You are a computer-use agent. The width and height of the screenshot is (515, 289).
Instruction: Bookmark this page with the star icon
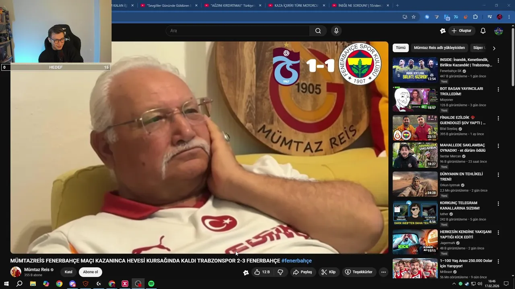tap(414, 17)
